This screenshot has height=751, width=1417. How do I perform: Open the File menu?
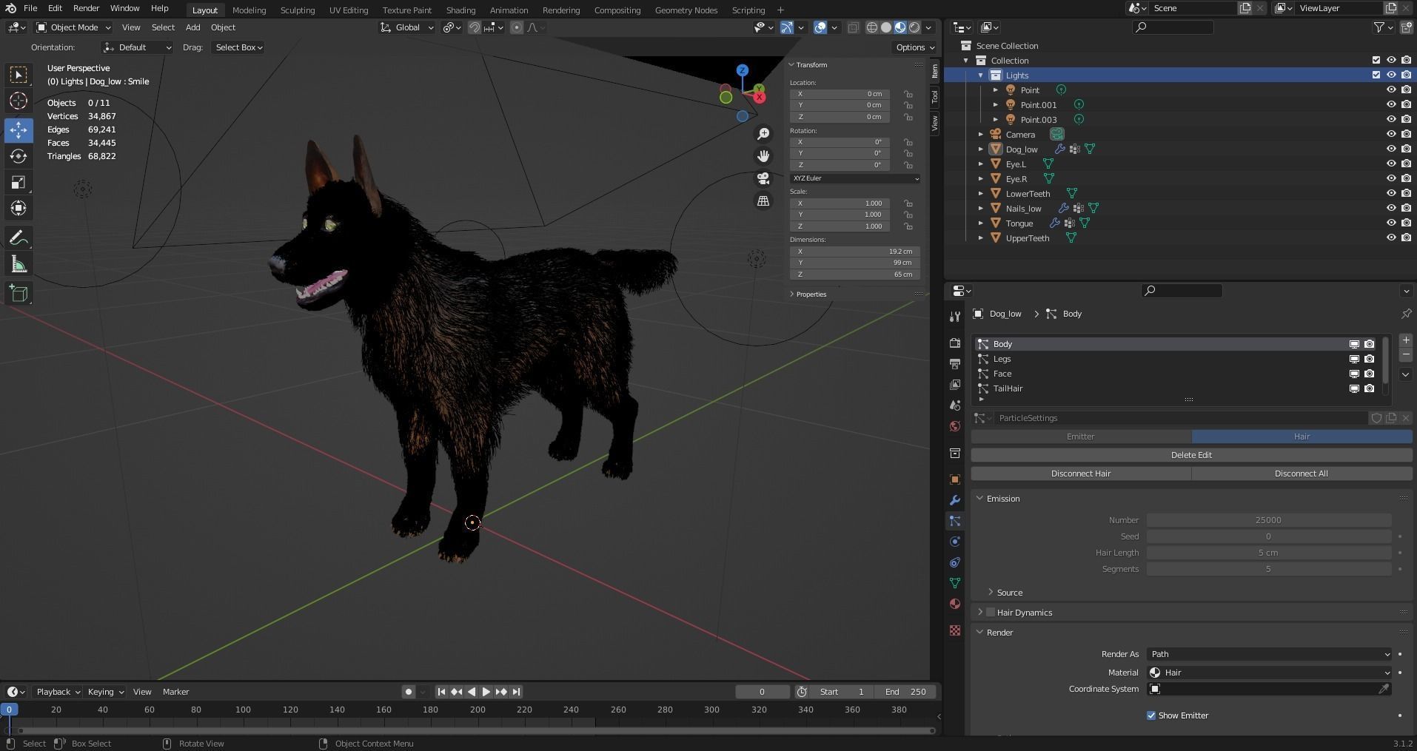coord(30,8)
